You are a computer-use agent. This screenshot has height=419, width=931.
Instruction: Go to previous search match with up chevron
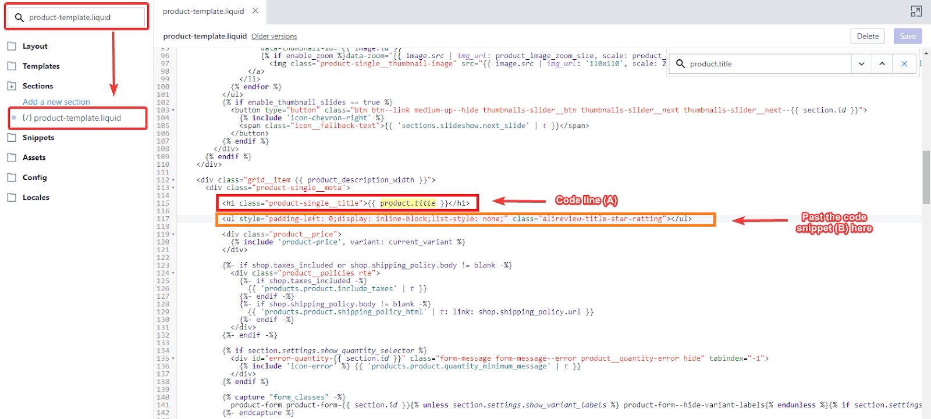pos(882,64)
